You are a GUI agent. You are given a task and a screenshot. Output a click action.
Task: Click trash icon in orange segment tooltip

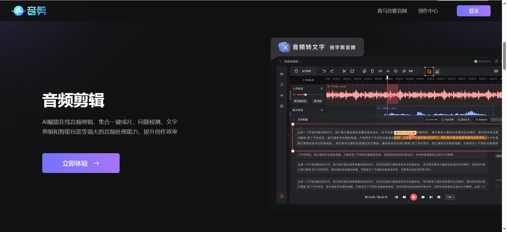point(414,133)
